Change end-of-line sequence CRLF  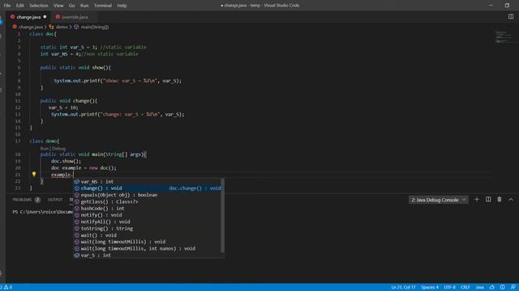[465, 288]
